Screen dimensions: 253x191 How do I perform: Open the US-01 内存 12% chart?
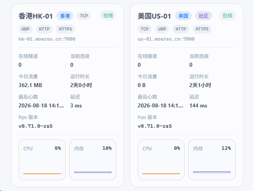(x=212, y=160)
